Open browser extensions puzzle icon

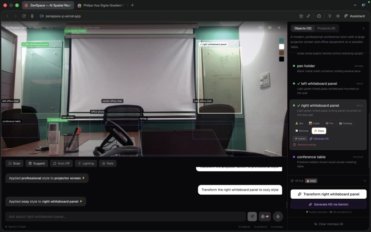(319, 16)
